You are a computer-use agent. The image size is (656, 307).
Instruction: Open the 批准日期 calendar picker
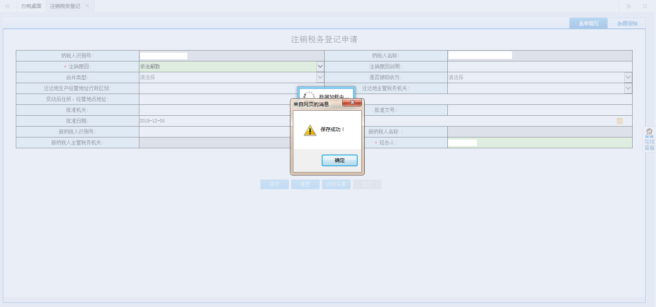(619, 121)
